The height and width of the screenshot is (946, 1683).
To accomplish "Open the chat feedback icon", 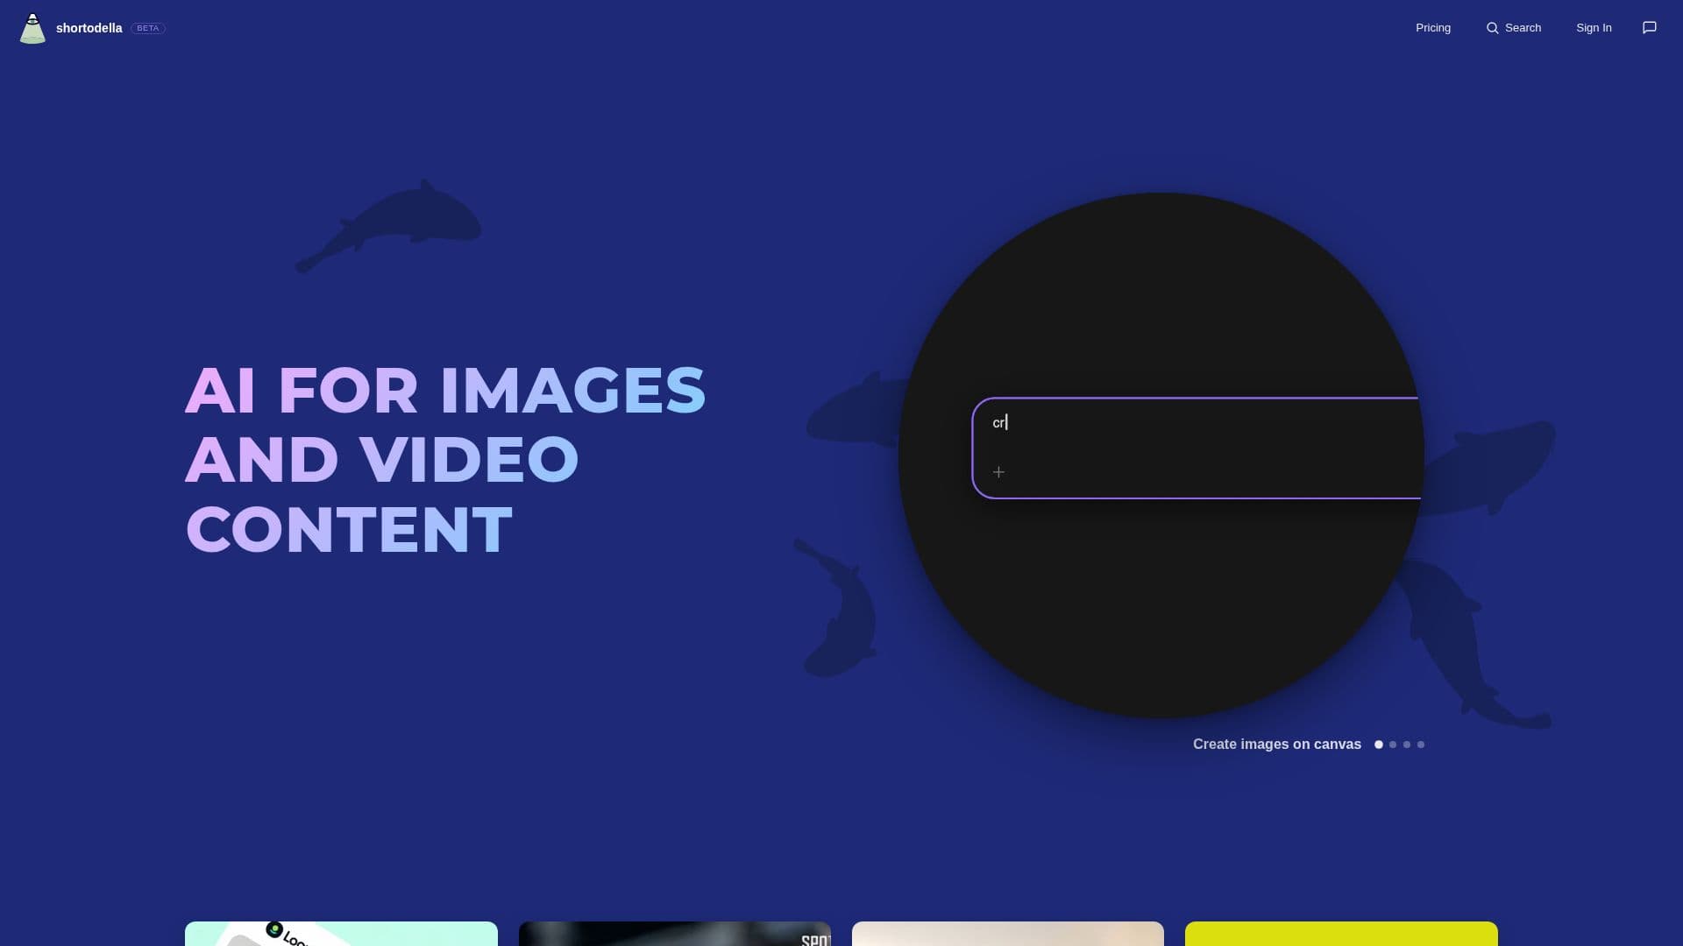I will click(1649, 28).
